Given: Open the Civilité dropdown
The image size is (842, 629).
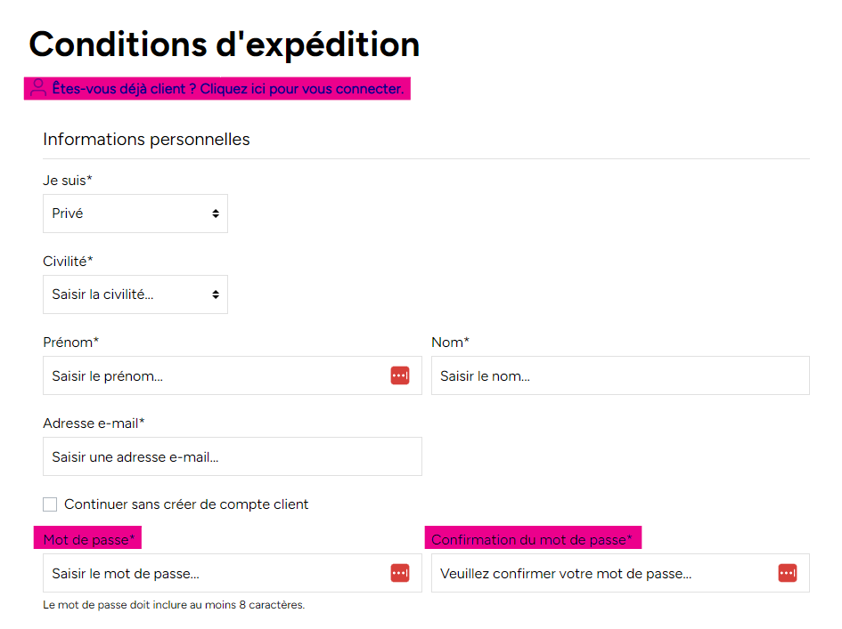Looking at the screenshot, I should tap(135, 294).
